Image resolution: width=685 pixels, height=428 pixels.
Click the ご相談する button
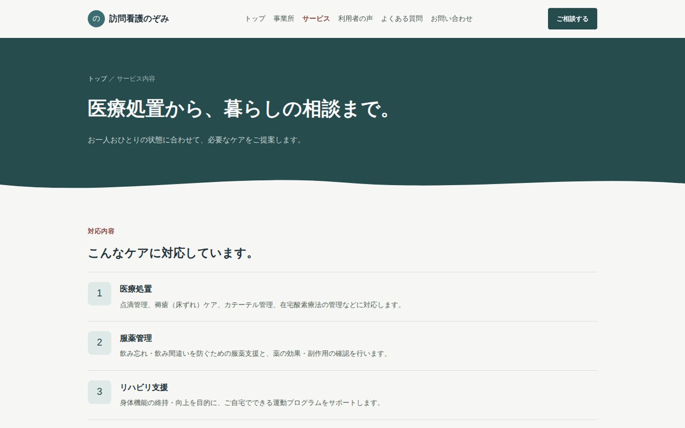(572, 19)
